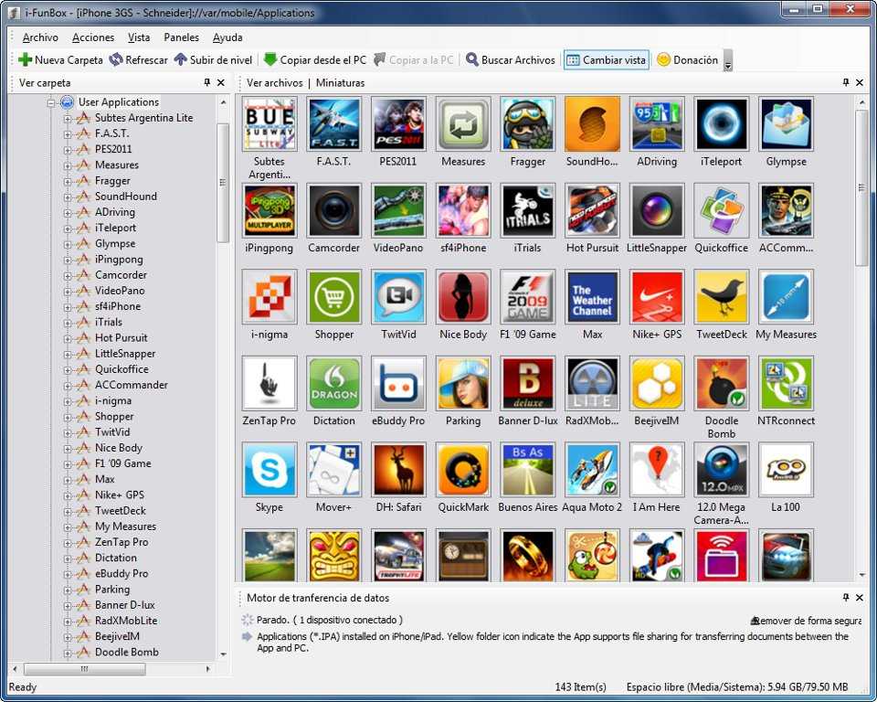877x702 pixels.
Task: Select the SoundHound app thumbnail
Action: [592, 124]
